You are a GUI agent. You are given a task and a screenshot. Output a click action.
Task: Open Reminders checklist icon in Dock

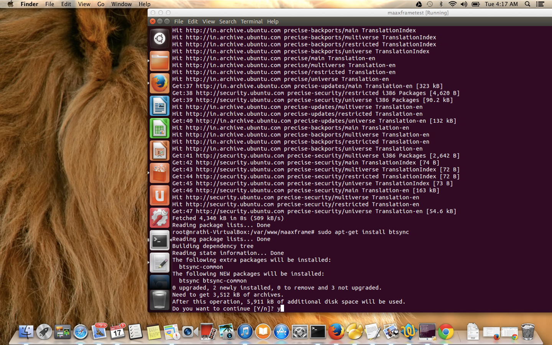point(135,332)
